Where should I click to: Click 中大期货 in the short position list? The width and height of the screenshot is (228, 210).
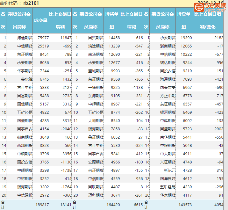coord(168,154)
